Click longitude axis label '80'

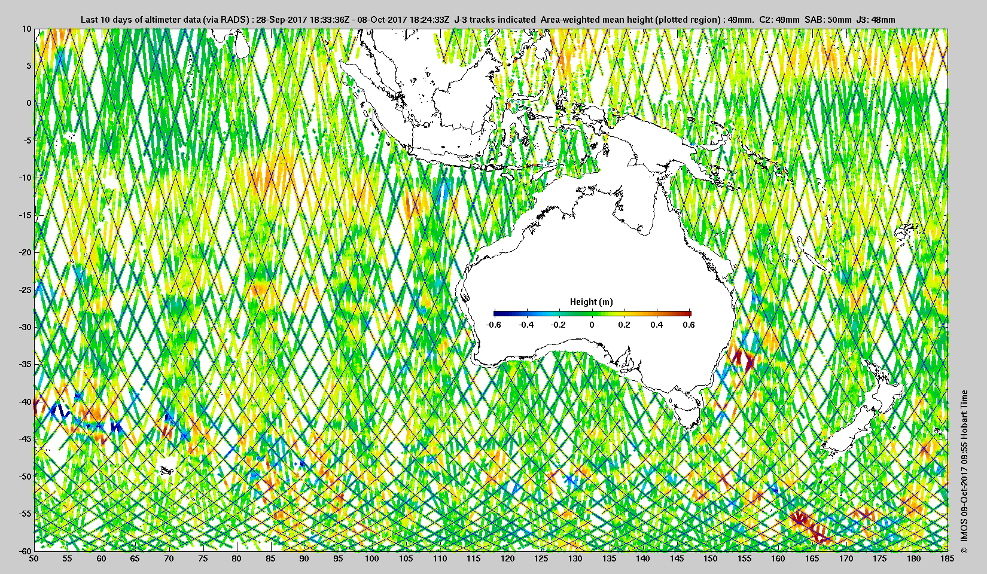click(x=237, y=558)
